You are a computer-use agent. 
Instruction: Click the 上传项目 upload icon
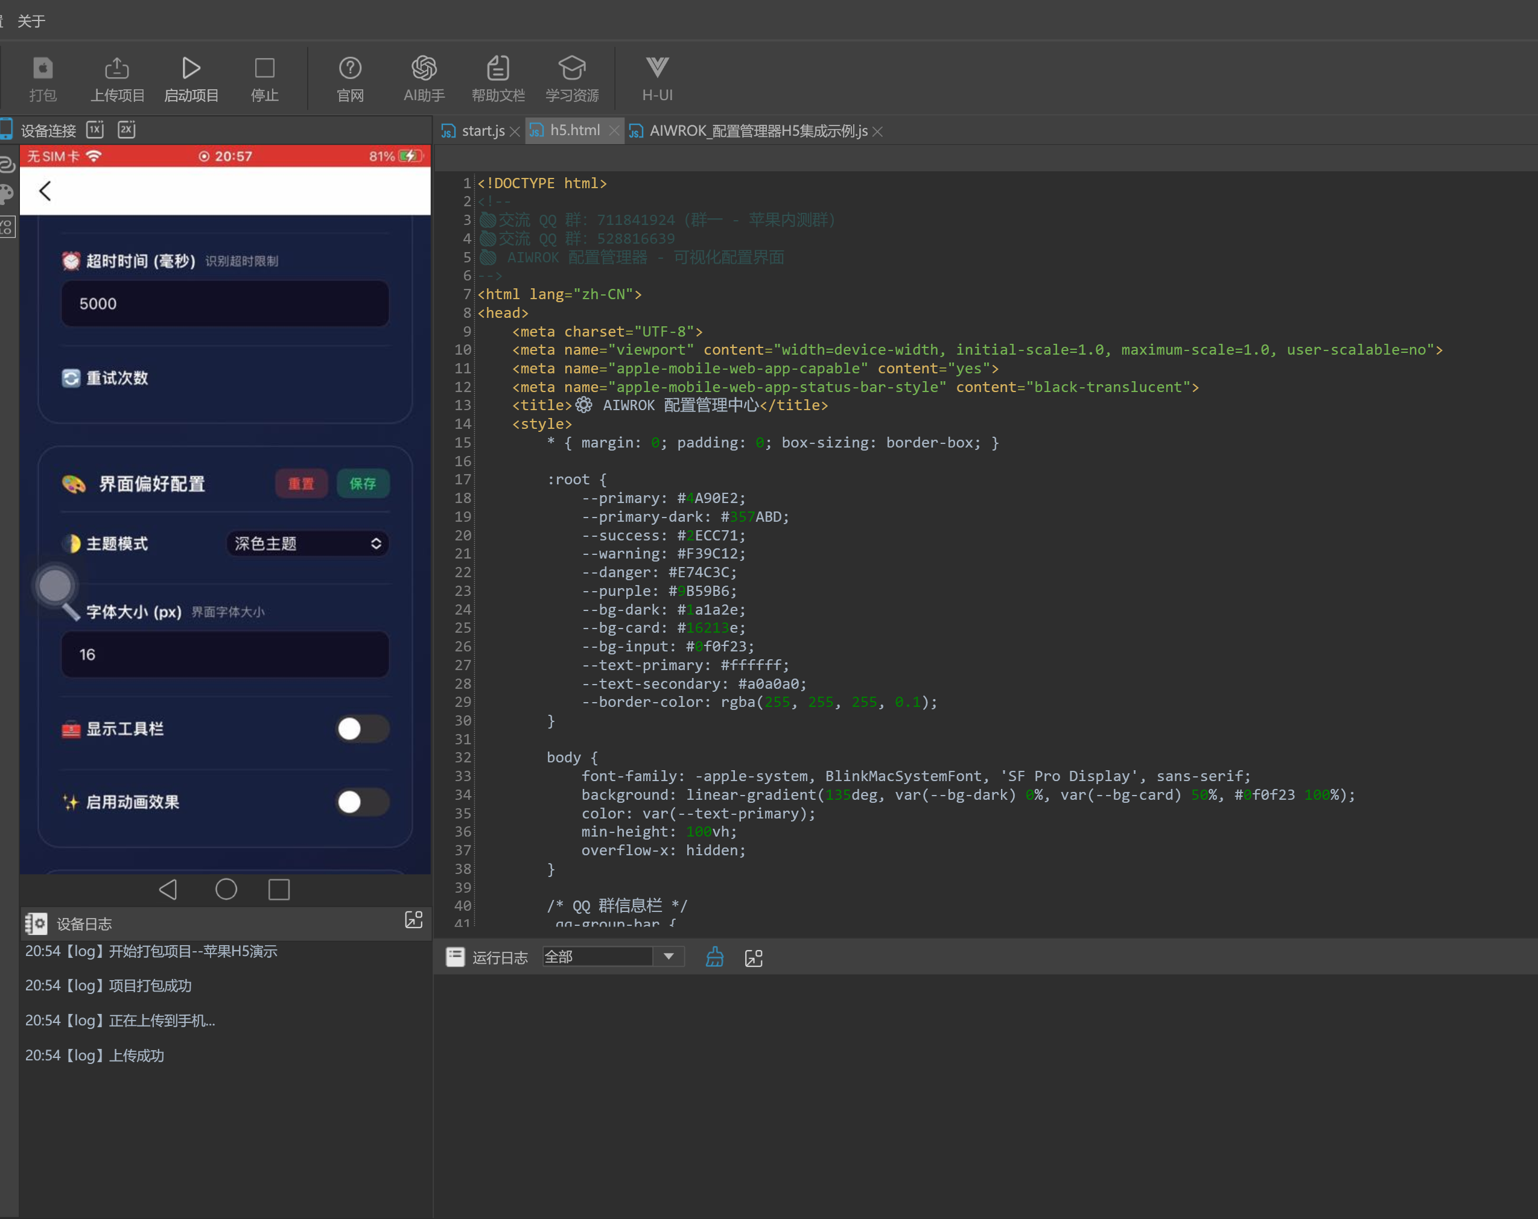117,69
